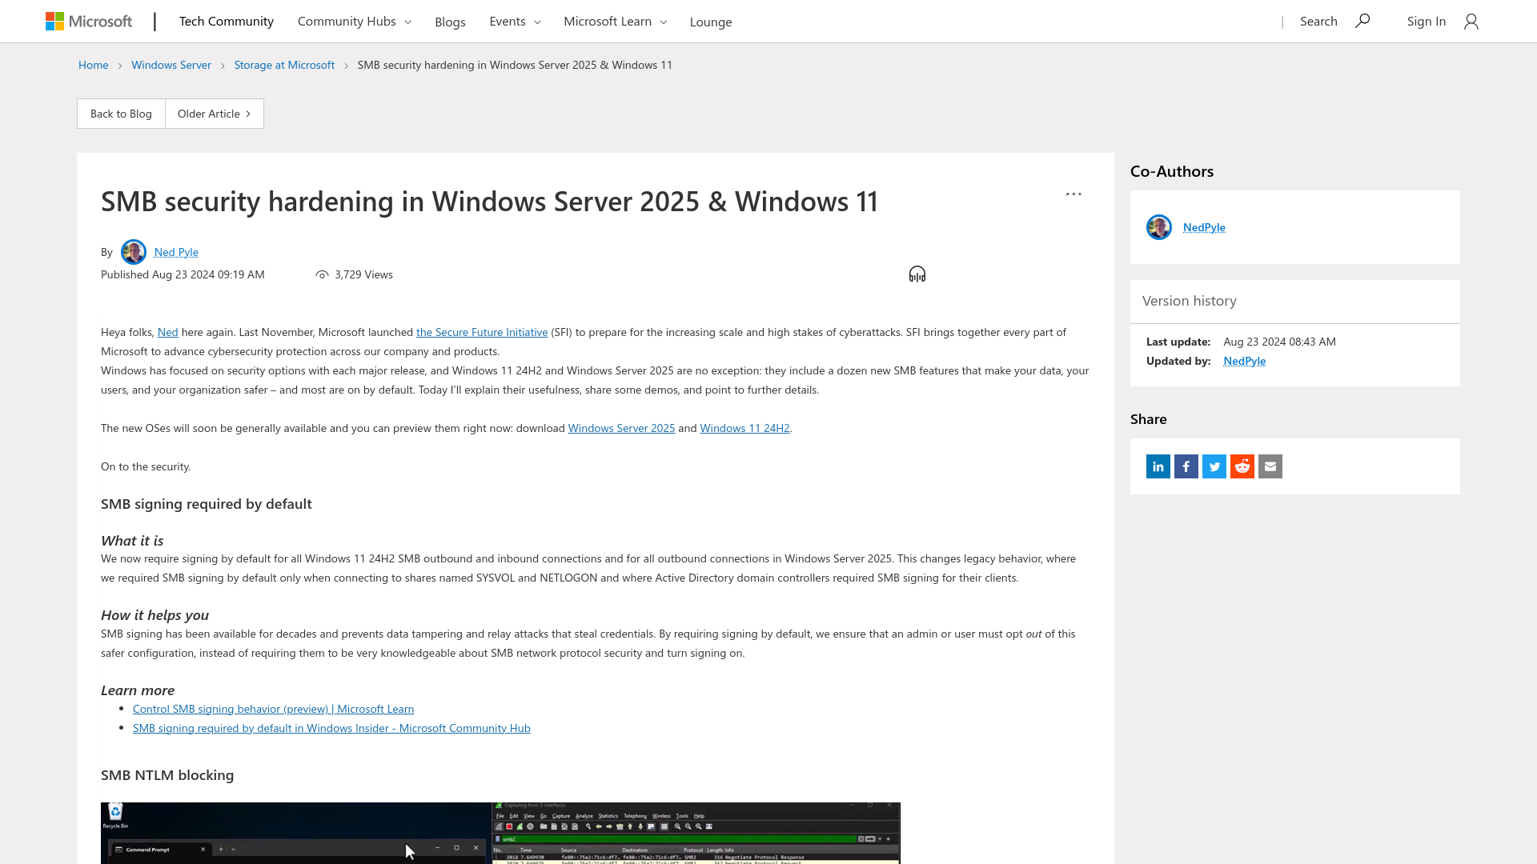
Task: Share article on Reddit
Action: [1242, 466]
